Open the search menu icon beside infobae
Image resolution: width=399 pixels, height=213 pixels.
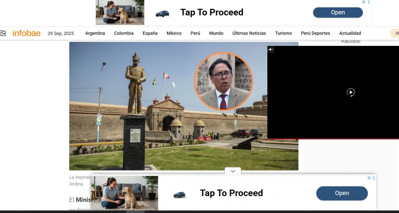(3, 33)
